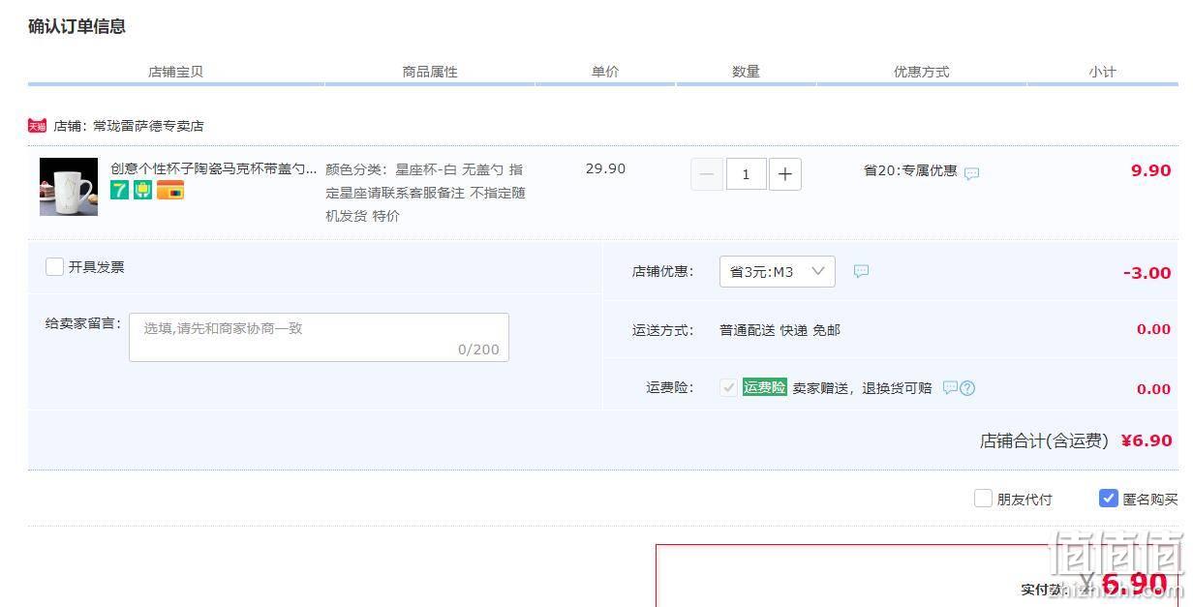Open the 创意个性杯子陶瓷马克杯 product title link
The width and height of the screenshot is (1193, 607).
tap(213, 168)
